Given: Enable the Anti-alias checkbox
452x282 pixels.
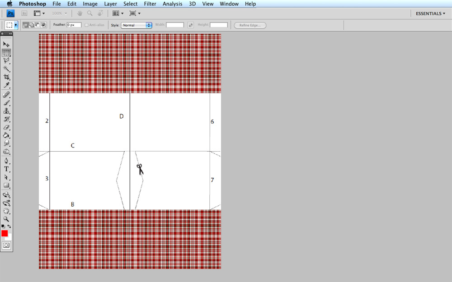Looking at the screenshot, I should (86, 25).
